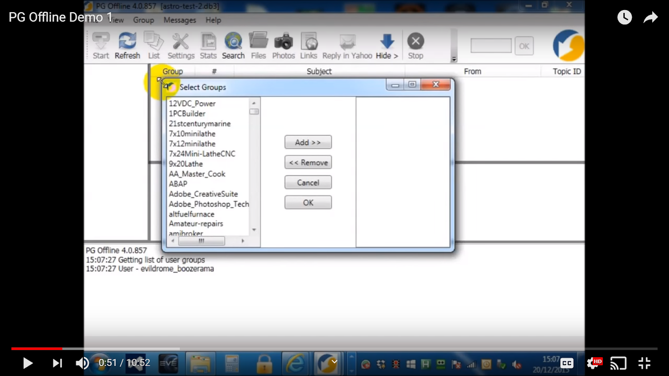This screenshot has height=376, width=669.
Task: Select ABAP in group list
Action: tap(178, 184)
